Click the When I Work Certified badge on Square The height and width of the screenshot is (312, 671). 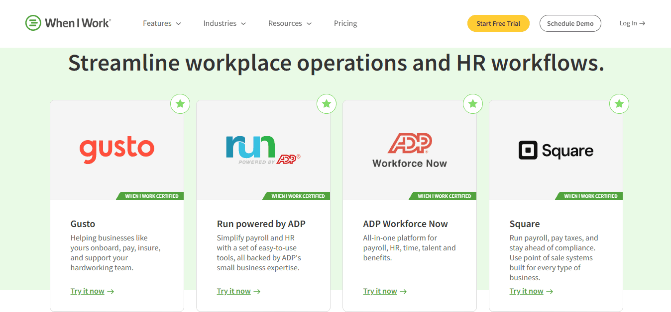(x=589, y=196)
